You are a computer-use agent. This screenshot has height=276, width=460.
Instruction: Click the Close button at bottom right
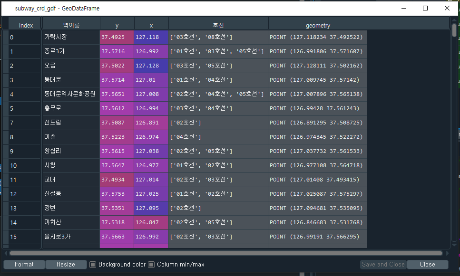click(428, 264)
